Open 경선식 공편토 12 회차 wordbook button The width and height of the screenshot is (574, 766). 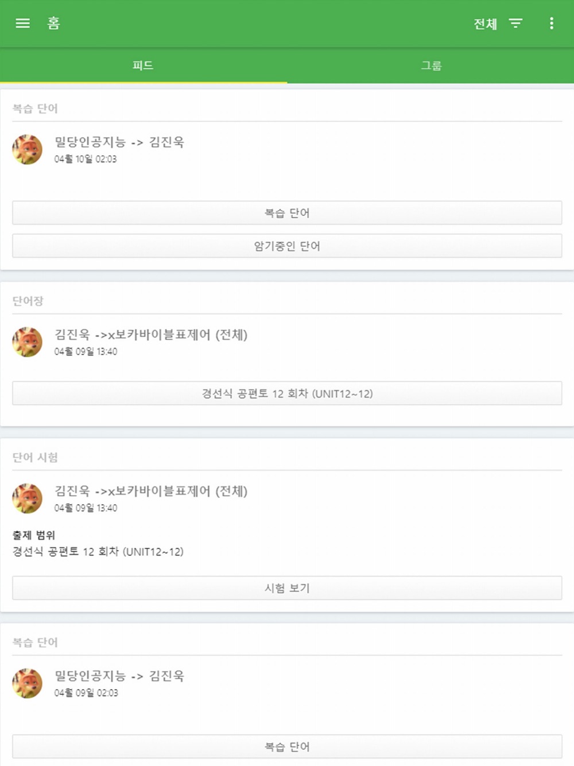(287, 393)
